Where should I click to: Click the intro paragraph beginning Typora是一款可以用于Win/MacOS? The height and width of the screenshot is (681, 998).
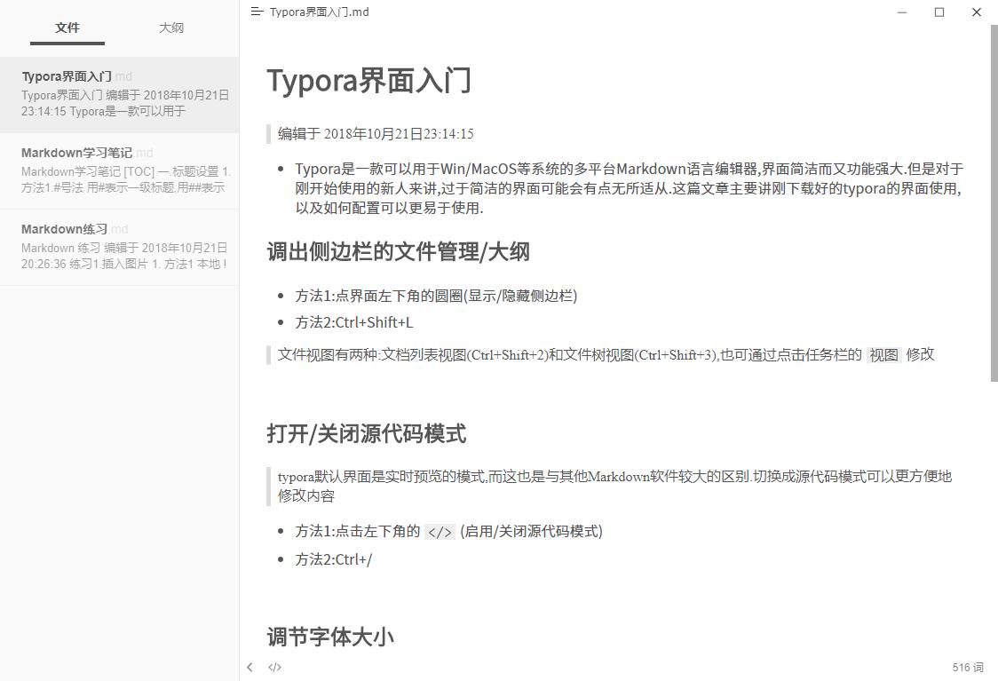coord(629,188)
